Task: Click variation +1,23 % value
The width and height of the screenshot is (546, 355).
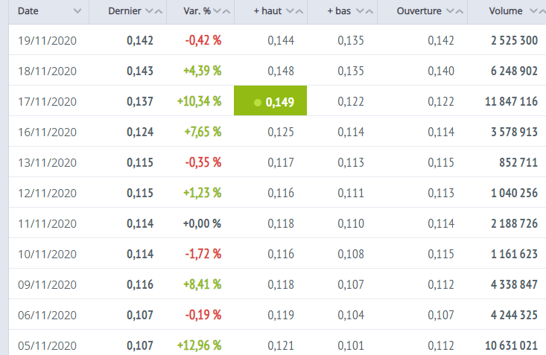Action: pyautogui.click(x=203, y=194)
